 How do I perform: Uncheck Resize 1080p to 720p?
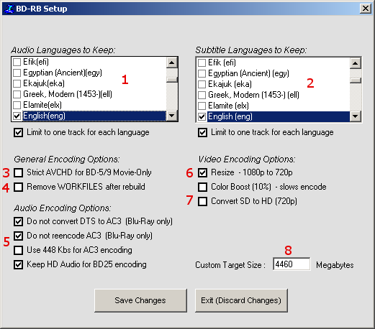click(x=203, y=172)
